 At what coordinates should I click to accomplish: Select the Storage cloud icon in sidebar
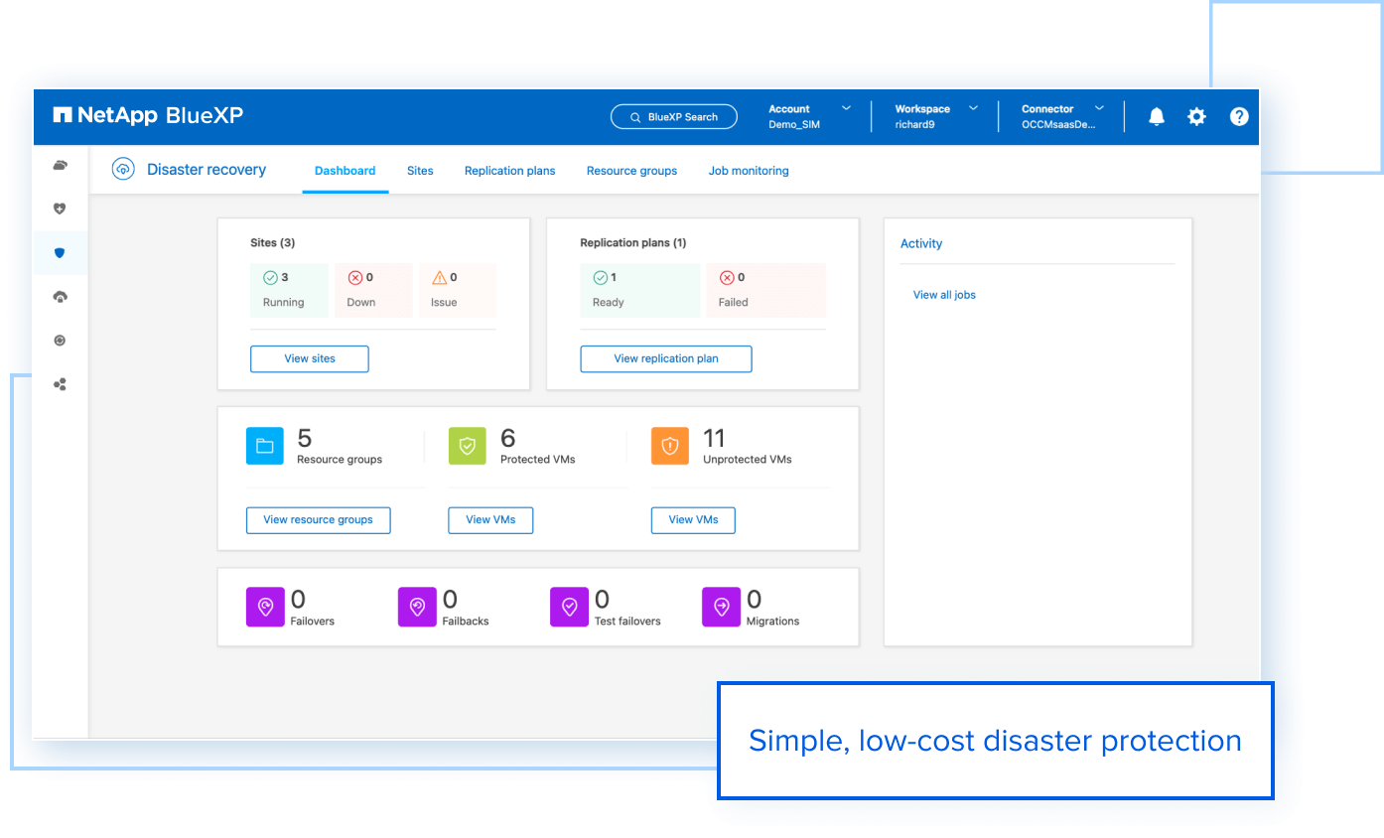pos(61,165)
